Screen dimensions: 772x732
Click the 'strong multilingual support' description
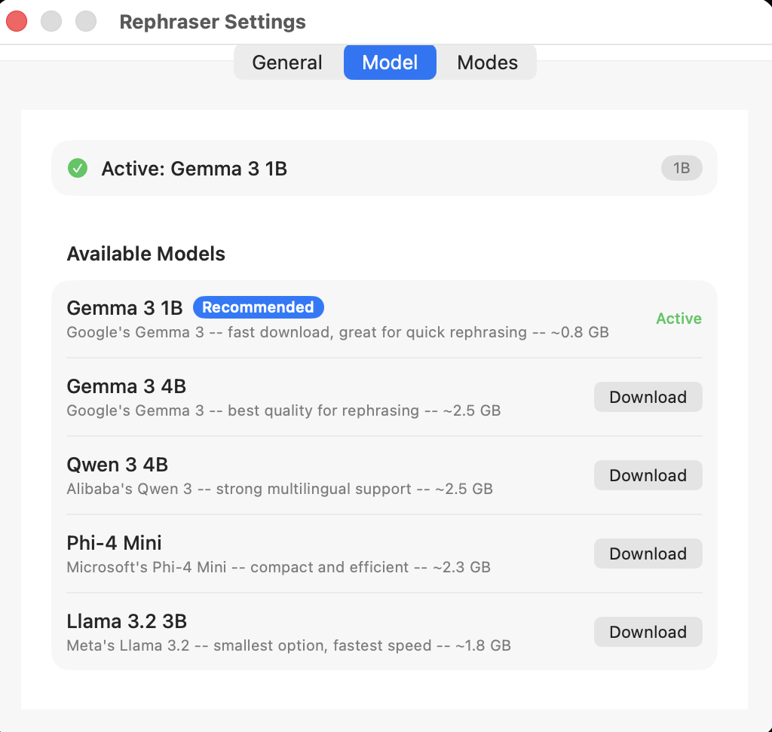pyautogui.click(x=280, y=489)
